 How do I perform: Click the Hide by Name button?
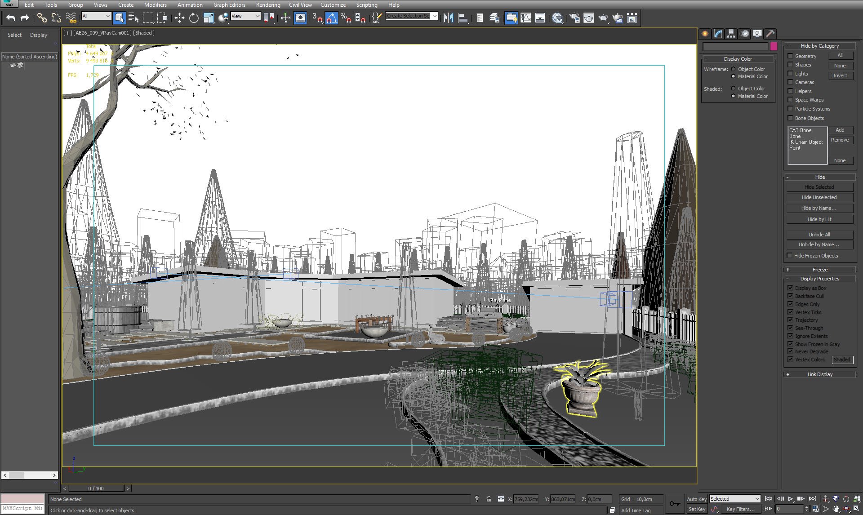(x=819, y=208)
